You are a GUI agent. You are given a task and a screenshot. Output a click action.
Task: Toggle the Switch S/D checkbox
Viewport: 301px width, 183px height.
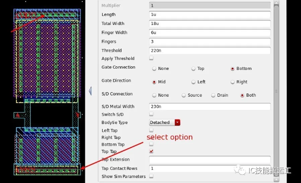pos(151,114)
